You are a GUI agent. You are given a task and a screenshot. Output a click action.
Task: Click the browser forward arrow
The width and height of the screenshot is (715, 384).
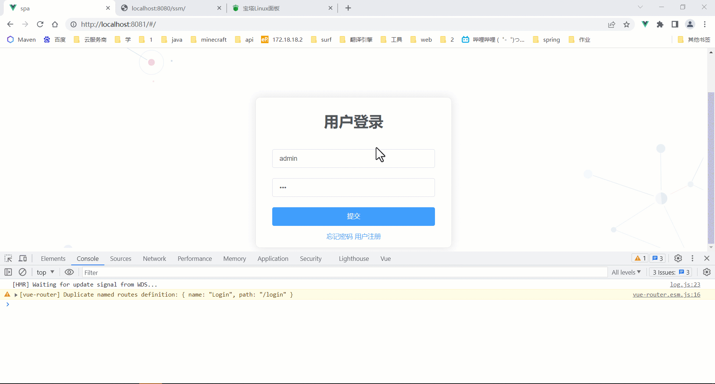(25, 24)
